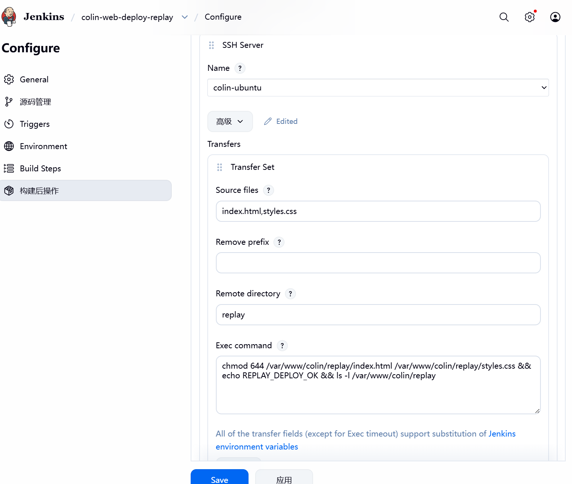Click the Environment globe icon
The width and height of the screenshot is (572, 484).
(9, 146)
